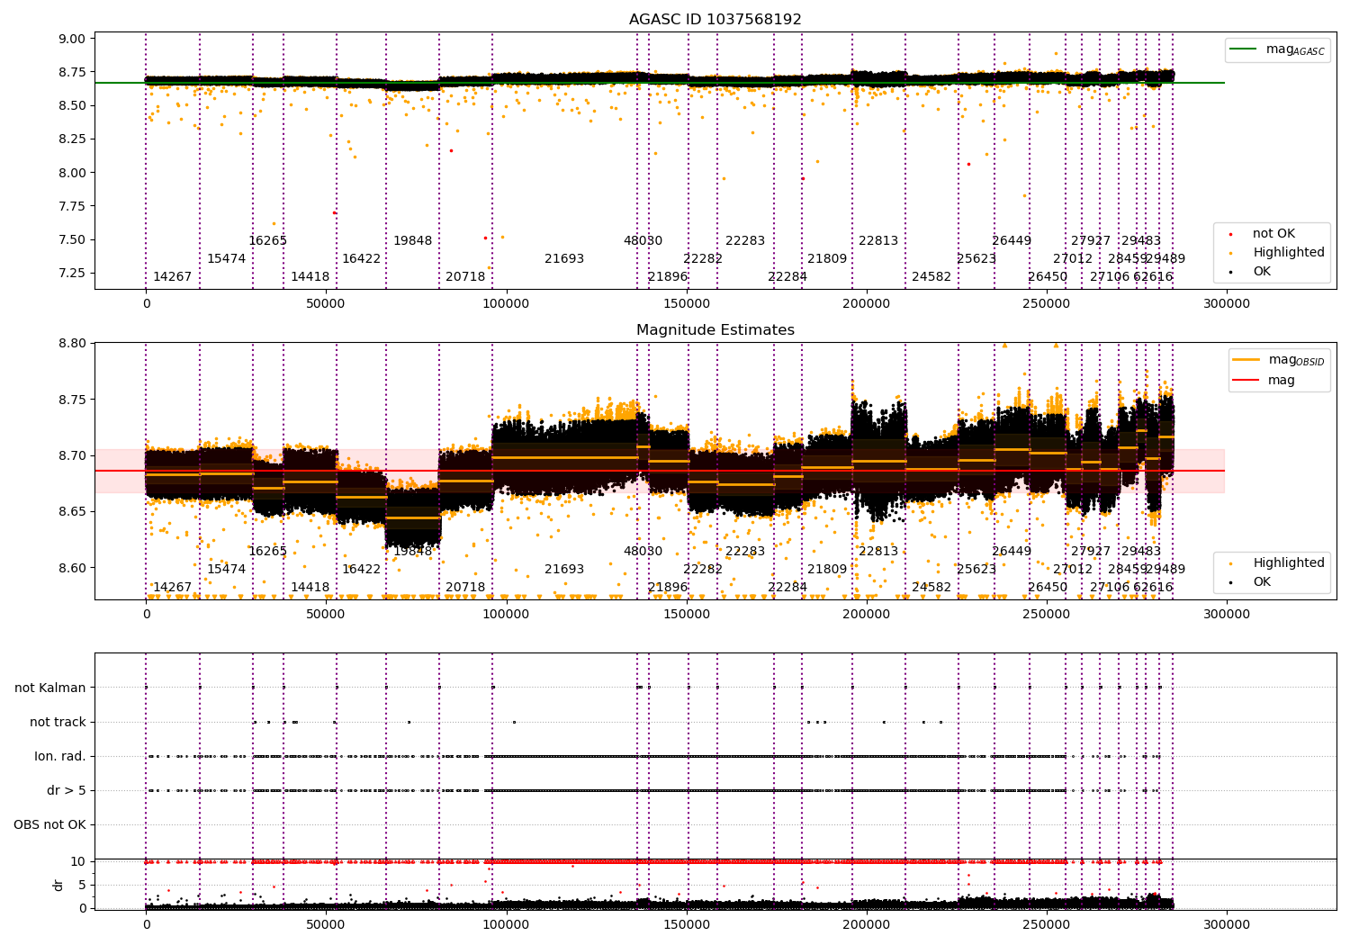Click OBSID label "27927" in middle plot

[x=1091, y=552]
